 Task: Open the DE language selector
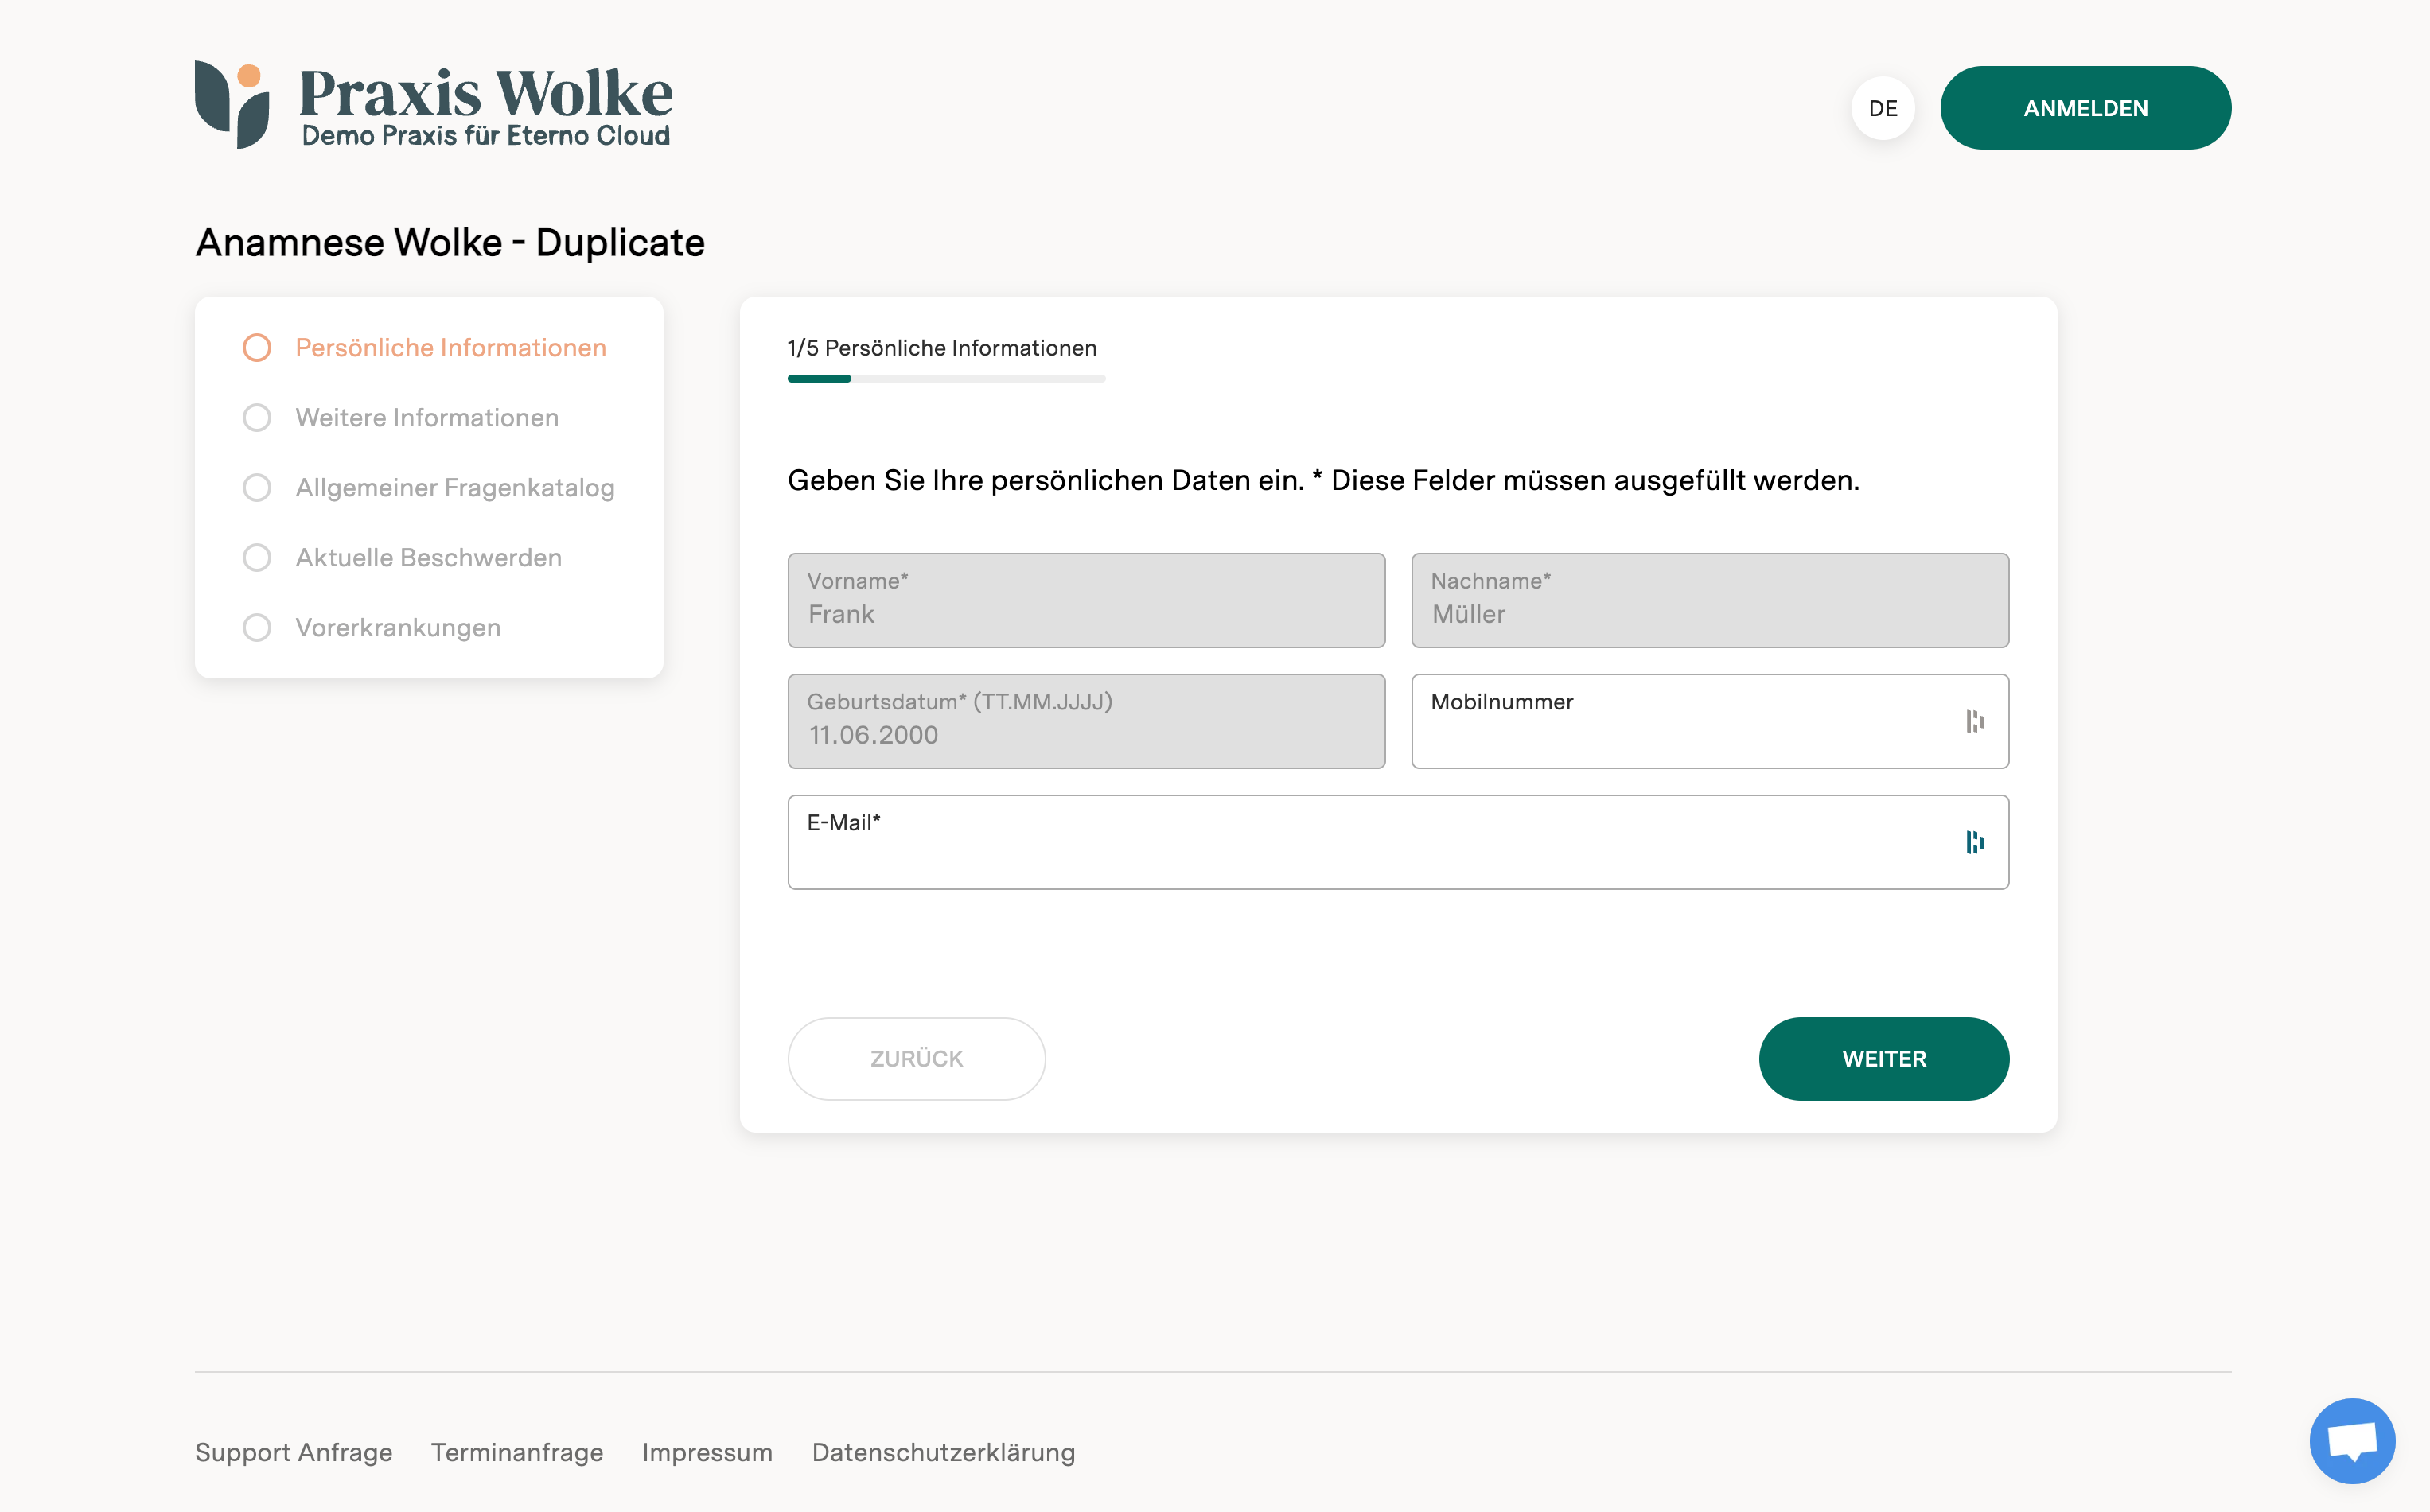click(1883, 108)
